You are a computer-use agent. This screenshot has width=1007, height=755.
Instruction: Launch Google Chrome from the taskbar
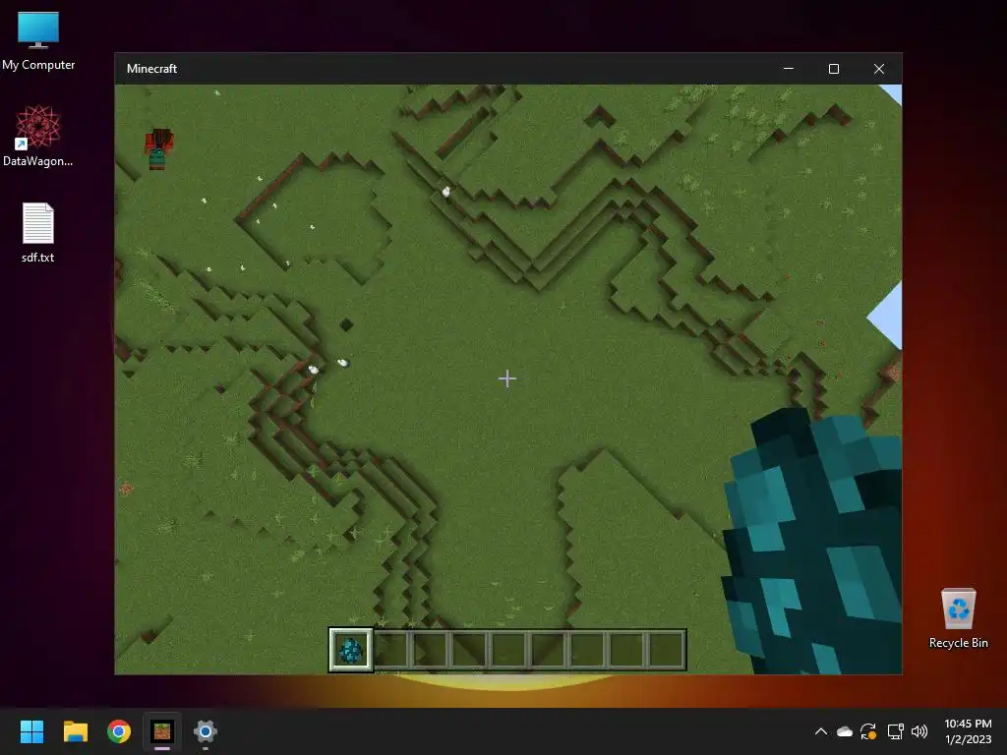click(119, 731)
